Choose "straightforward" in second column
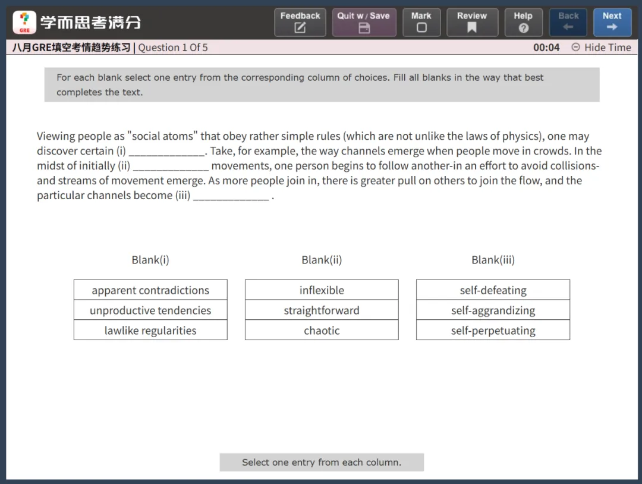This screenshot has height=484, width=642. tap(322, 310)
